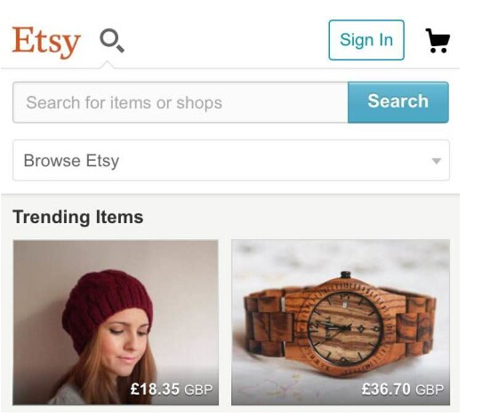Click GBP text on the hat listing
This screenshot has width=490, height=416.
[x=198, y=389]
